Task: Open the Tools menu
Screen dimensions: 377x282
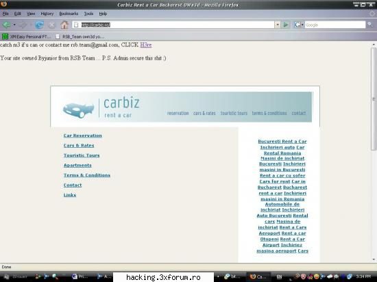Action: pyautogui.click(x=88, y=14)
